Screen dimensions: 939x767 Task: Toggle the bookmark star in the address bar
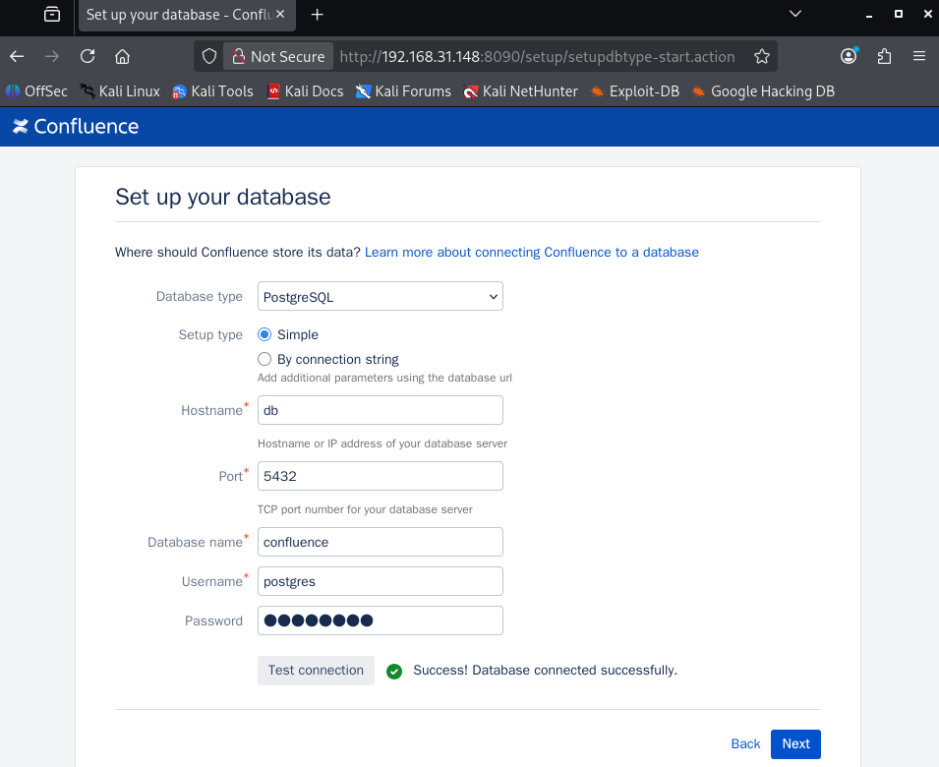(762, 56)
